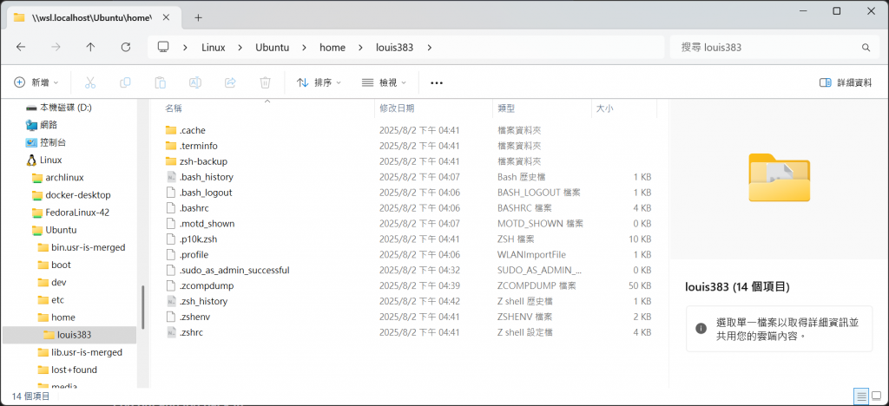Go up one folder level
889x406 pixels.
tap(90, 48)
